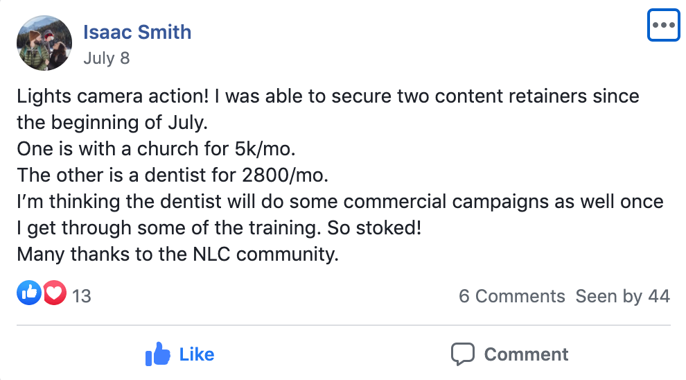The width and height of the screenshot is (686, 380).
Task: Show the Seen by 44 list
Action: (x=622, y=296)
